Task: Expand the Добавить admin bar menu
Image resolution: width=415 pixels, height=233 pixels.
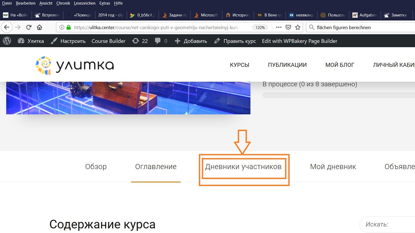Action: [191, 41]
